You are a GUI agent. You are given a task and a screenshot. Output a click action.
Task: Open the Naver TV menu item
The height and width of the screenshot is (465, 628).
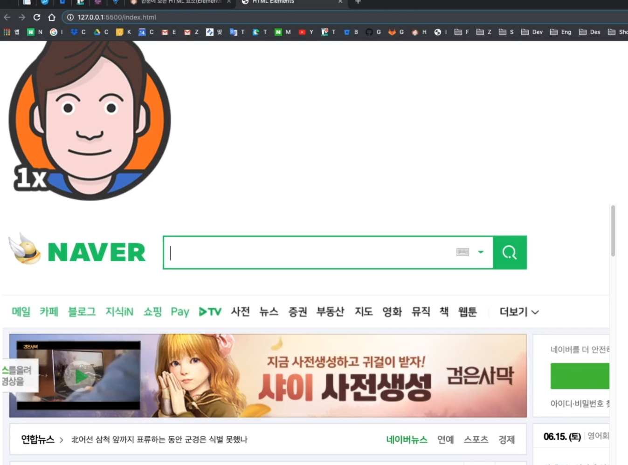pos(210,312)
